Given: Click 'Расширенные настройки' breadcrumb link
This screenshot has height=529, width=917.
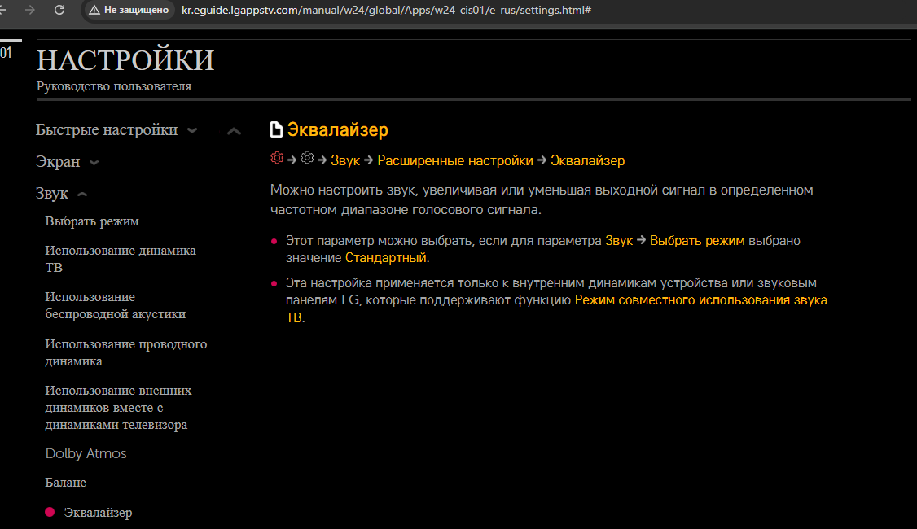Looking at the screenshot, I should coord(455,160).
